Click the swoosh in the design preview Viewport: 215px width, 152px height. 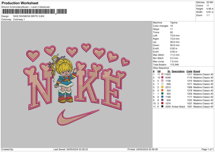(78, 117)
